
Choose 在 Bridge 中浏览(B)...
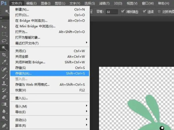[x=50, y=21]
